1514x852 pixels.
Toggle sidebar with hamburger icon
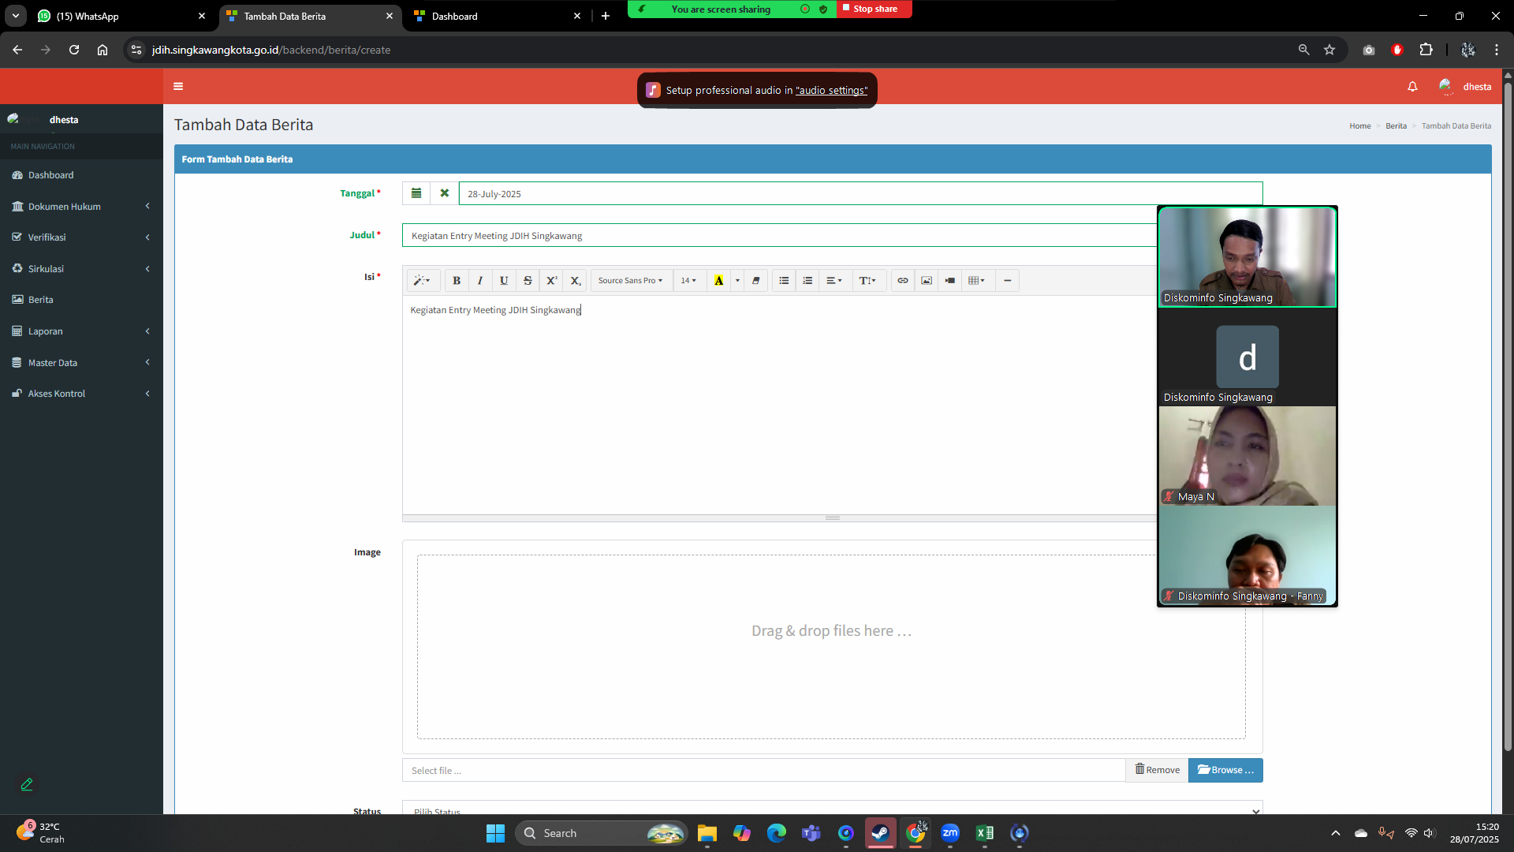click(178, 87)
